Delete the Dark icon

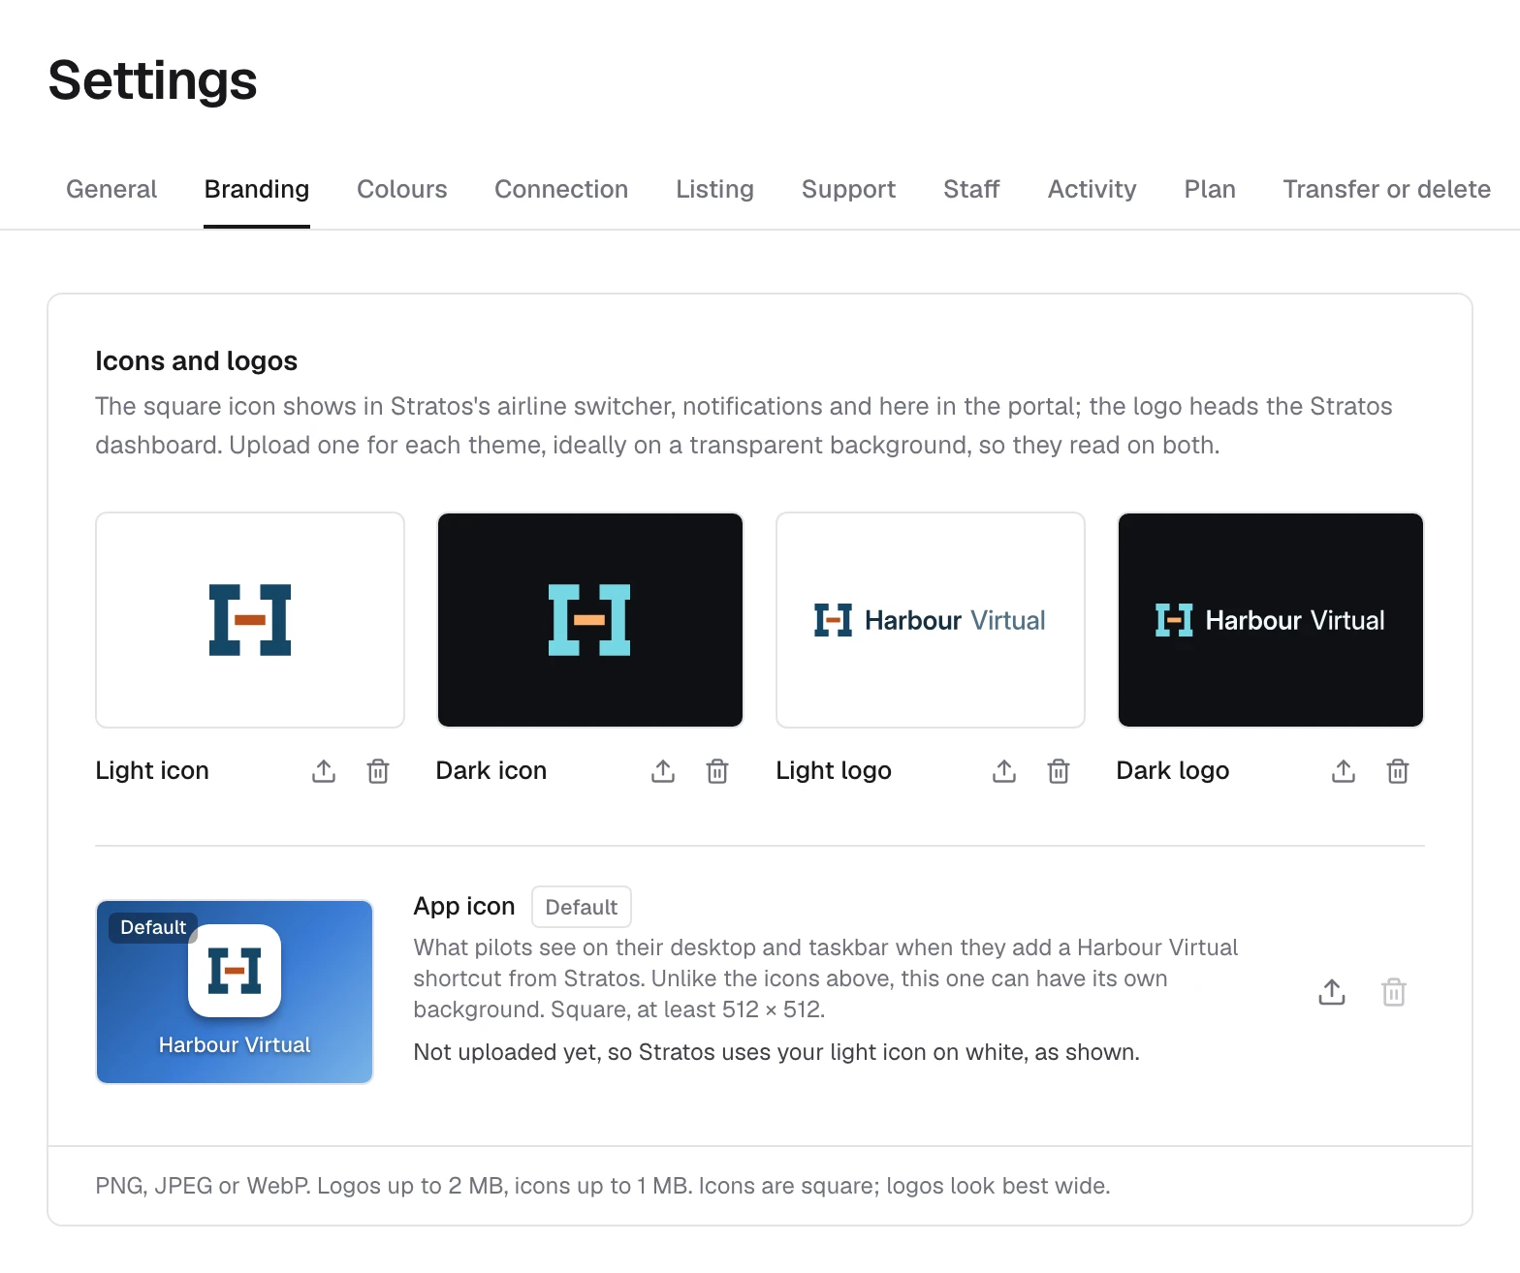tap(717, 771)
